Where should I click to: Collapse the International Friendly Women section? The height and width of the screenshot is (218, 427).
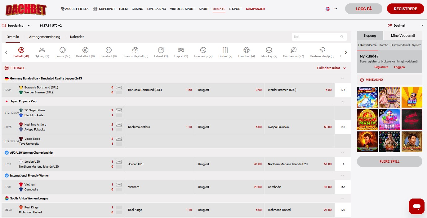coord(343,176)
